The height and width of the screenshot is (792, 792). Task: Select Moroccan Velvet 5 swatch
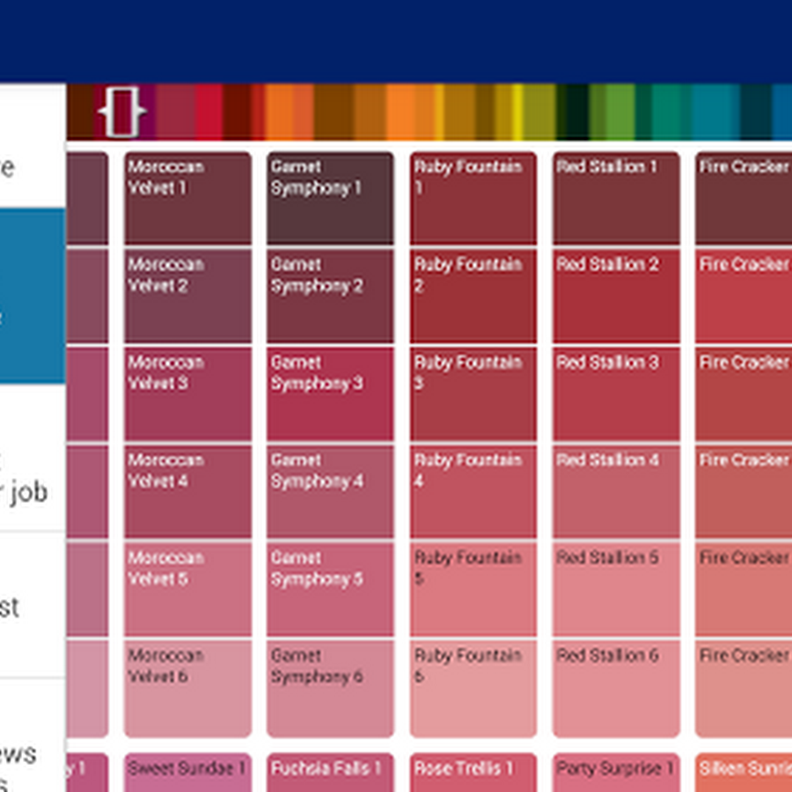[187, 589]
